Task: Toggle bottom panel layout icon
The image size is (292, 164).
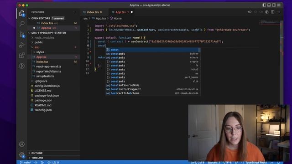Action: pyautogui.click(x=269, y=5)
